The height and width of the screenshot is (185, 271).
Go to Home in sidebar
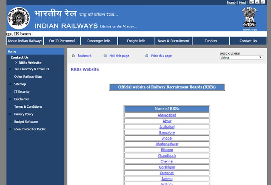(12, 51)
